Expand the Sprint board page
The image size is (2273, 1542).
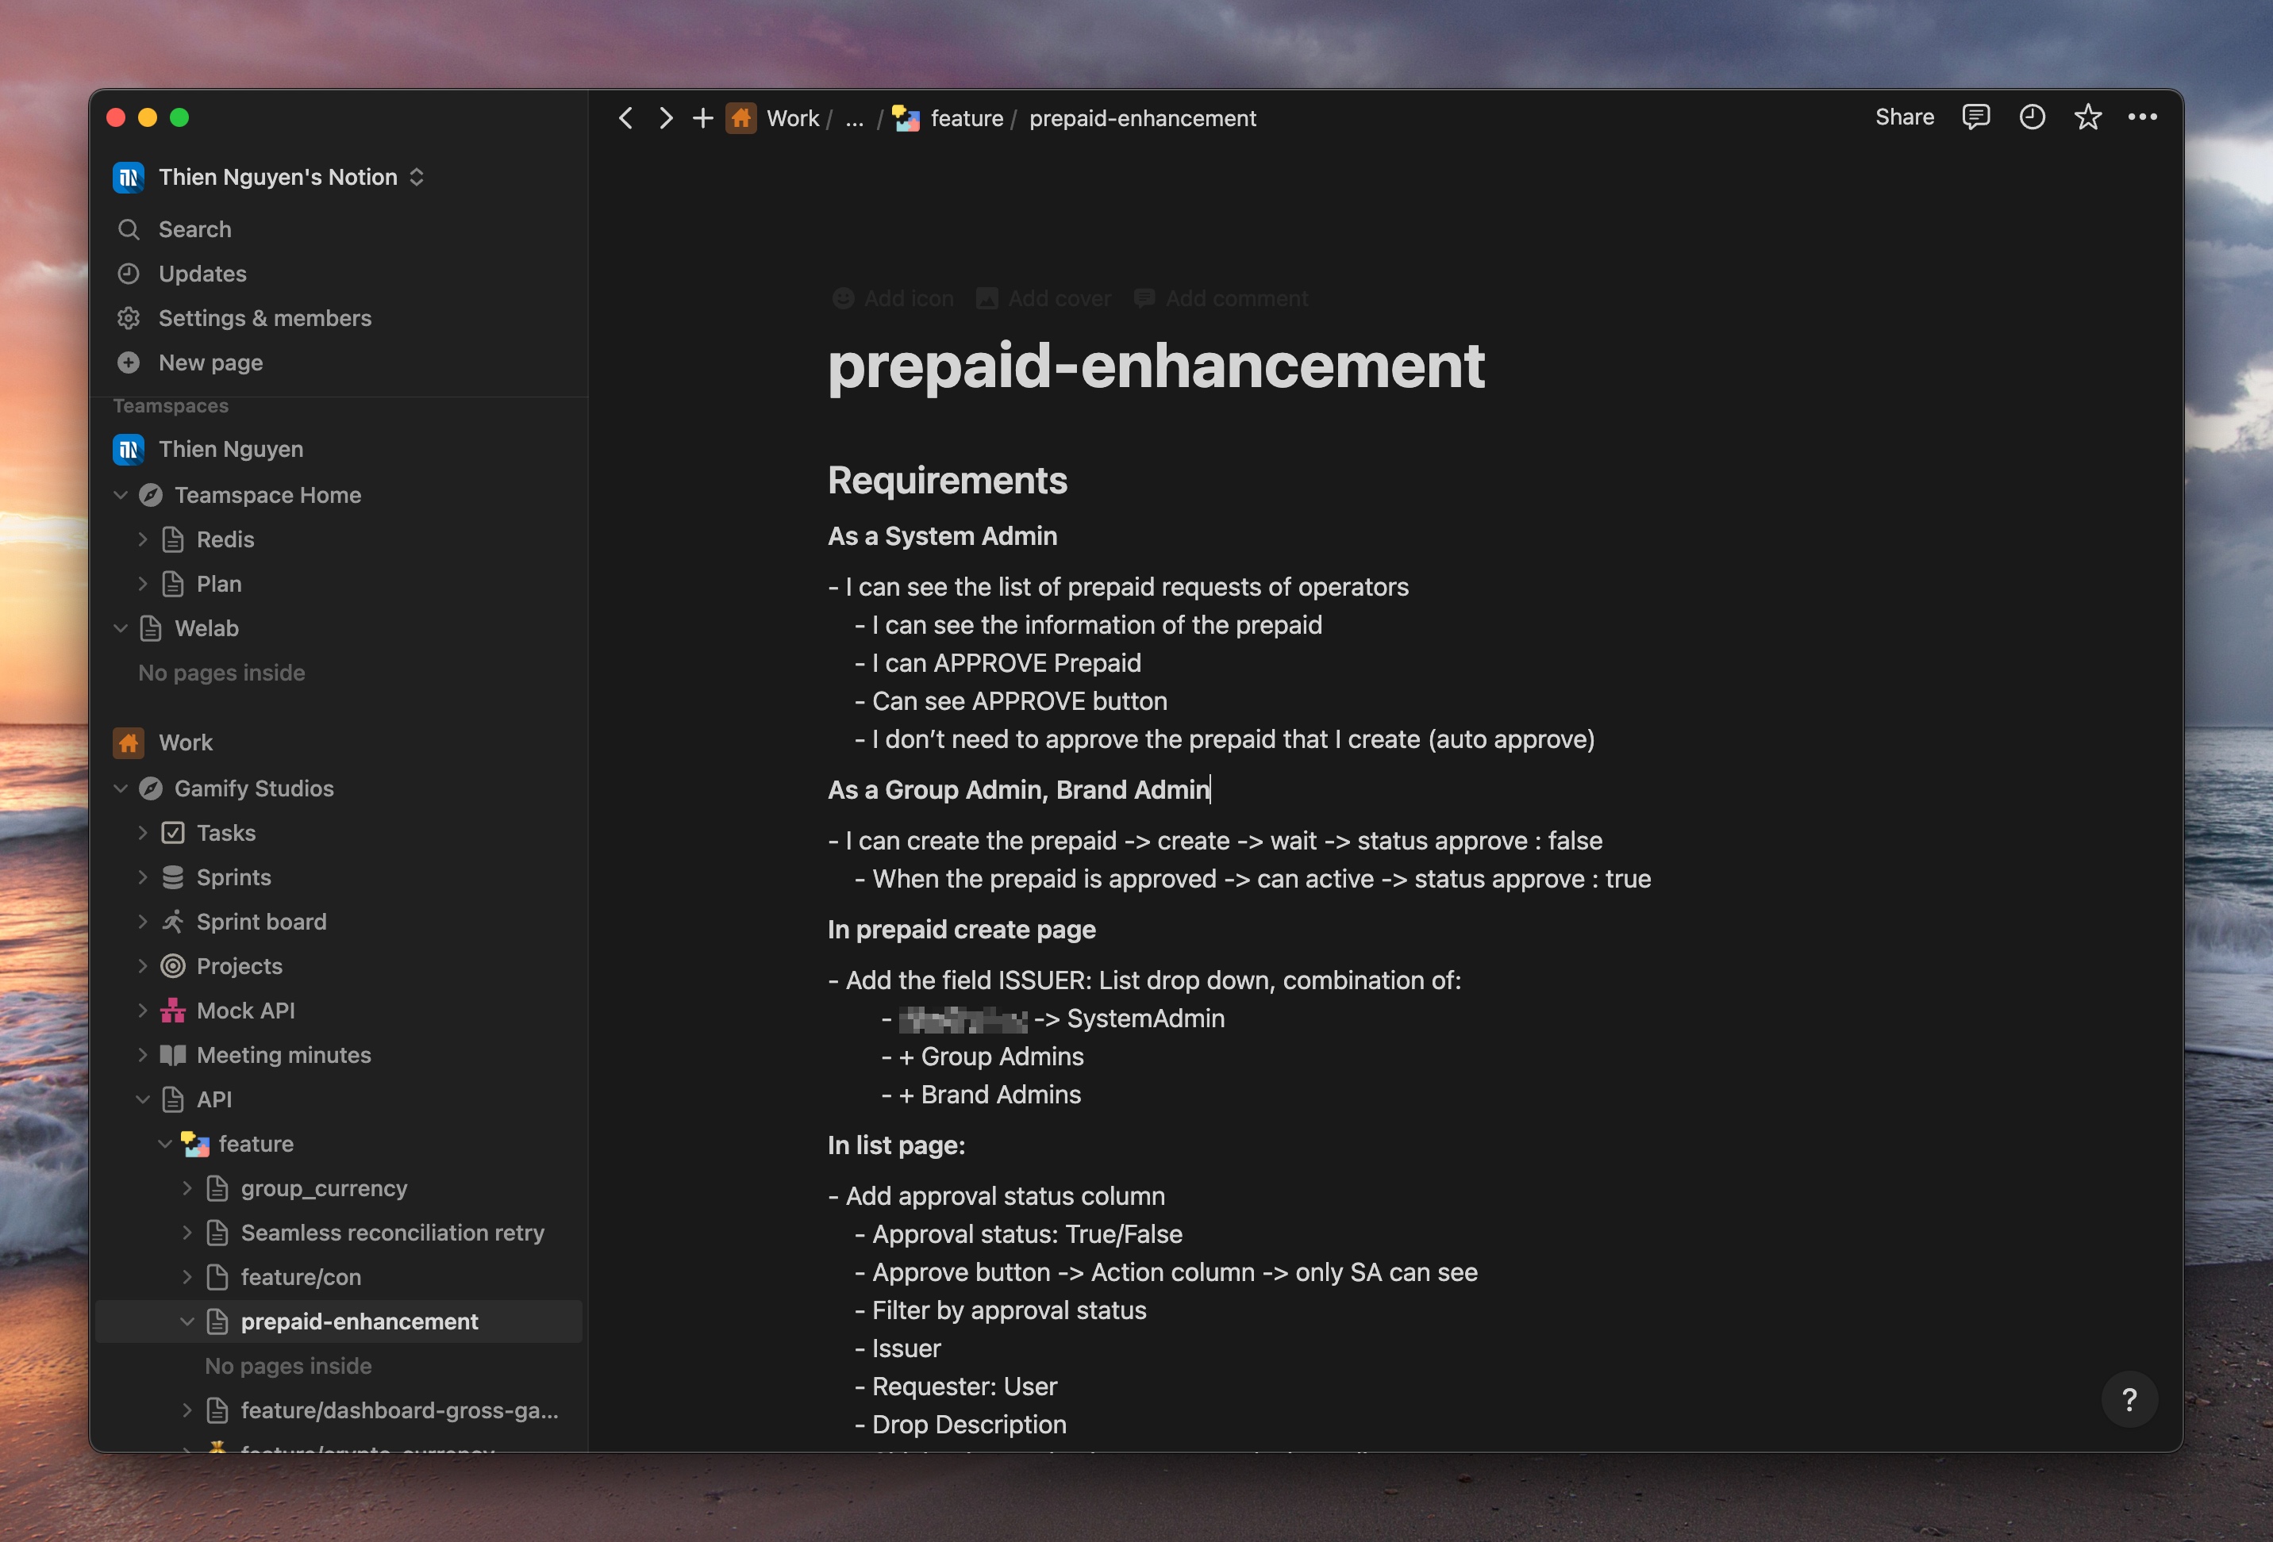click(143, 922)
